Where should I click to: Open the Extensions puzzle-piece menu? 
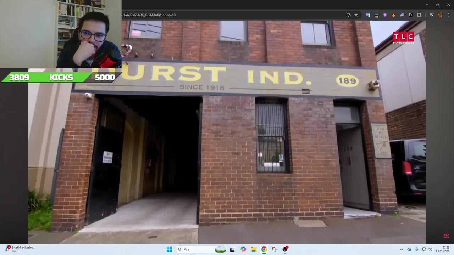[419, 15]
